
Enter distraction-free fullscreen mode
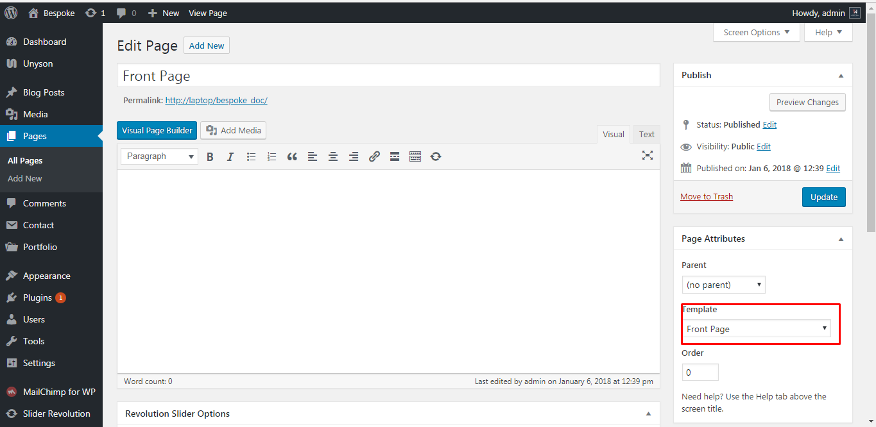click(x=648, y=155)
